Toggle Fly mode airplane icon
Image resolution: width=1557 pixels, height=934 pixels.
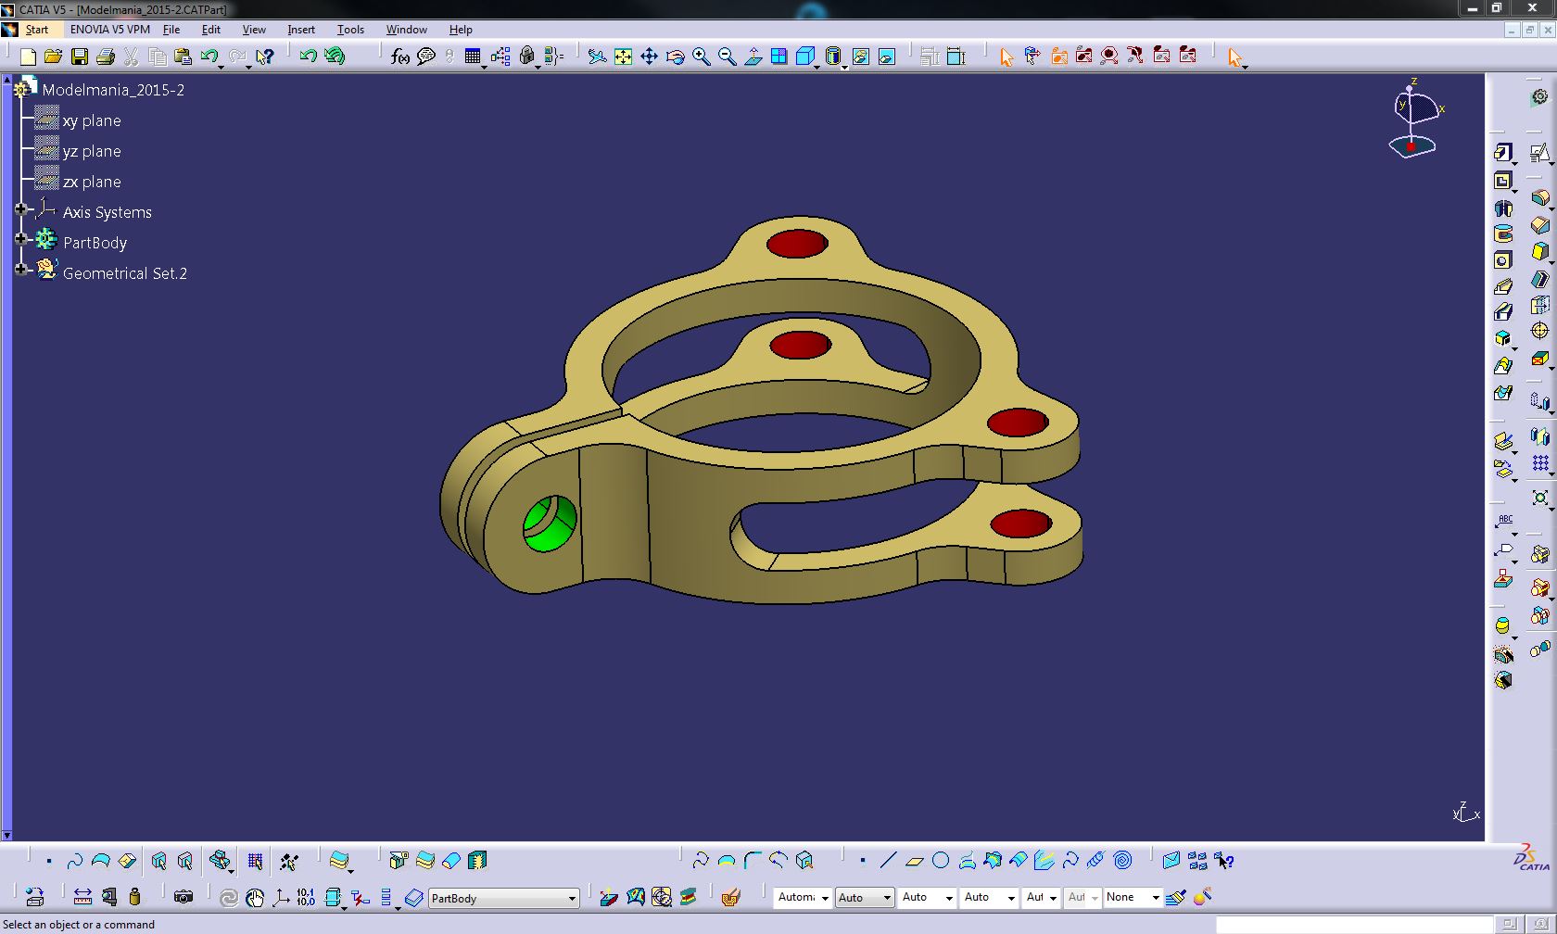[598, 57]
